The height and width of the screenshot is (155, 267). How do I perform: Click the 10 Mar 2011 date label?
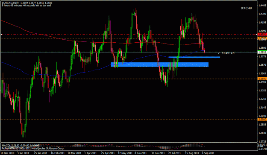pyautogui.click(x=74, y=153)
